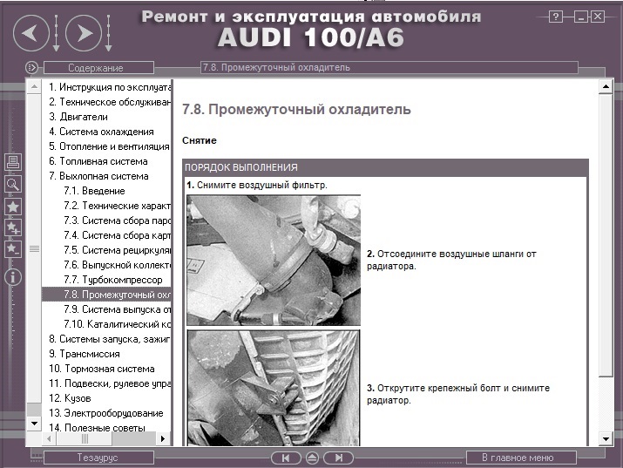This screenshot has height=468, width=623.
Task: Open forward history dropdown arrow
Action: coord(108,33)
